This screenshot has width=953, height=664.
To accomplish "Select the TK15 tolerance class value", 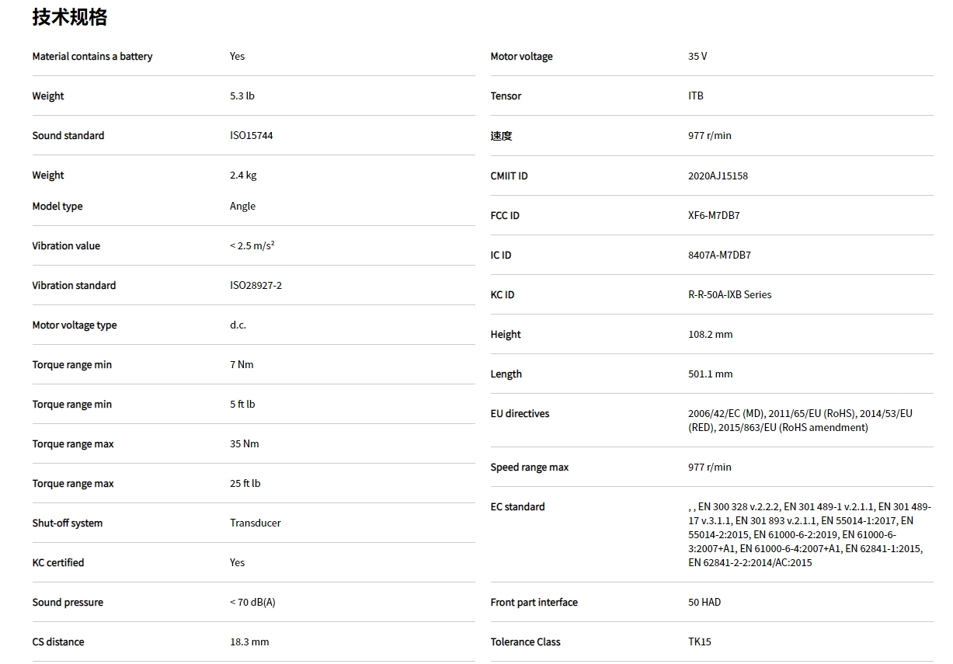I will point(700,642).
